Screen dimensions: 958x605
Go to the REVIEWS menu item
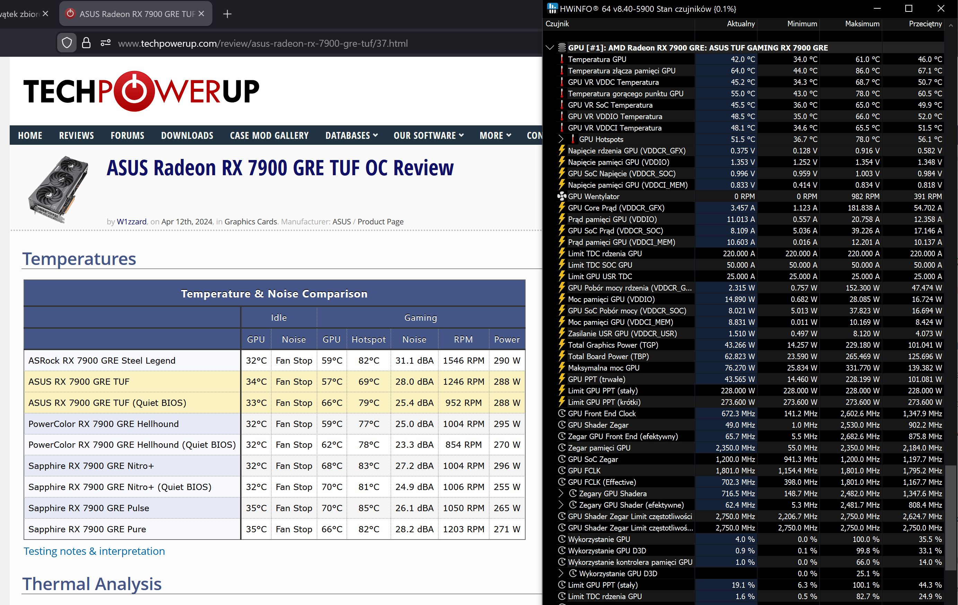tap(76, 136)
